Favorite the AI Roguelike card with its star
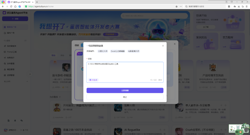Image resolution: width=250 pixels, height=135 pixels. coord(164,130)
